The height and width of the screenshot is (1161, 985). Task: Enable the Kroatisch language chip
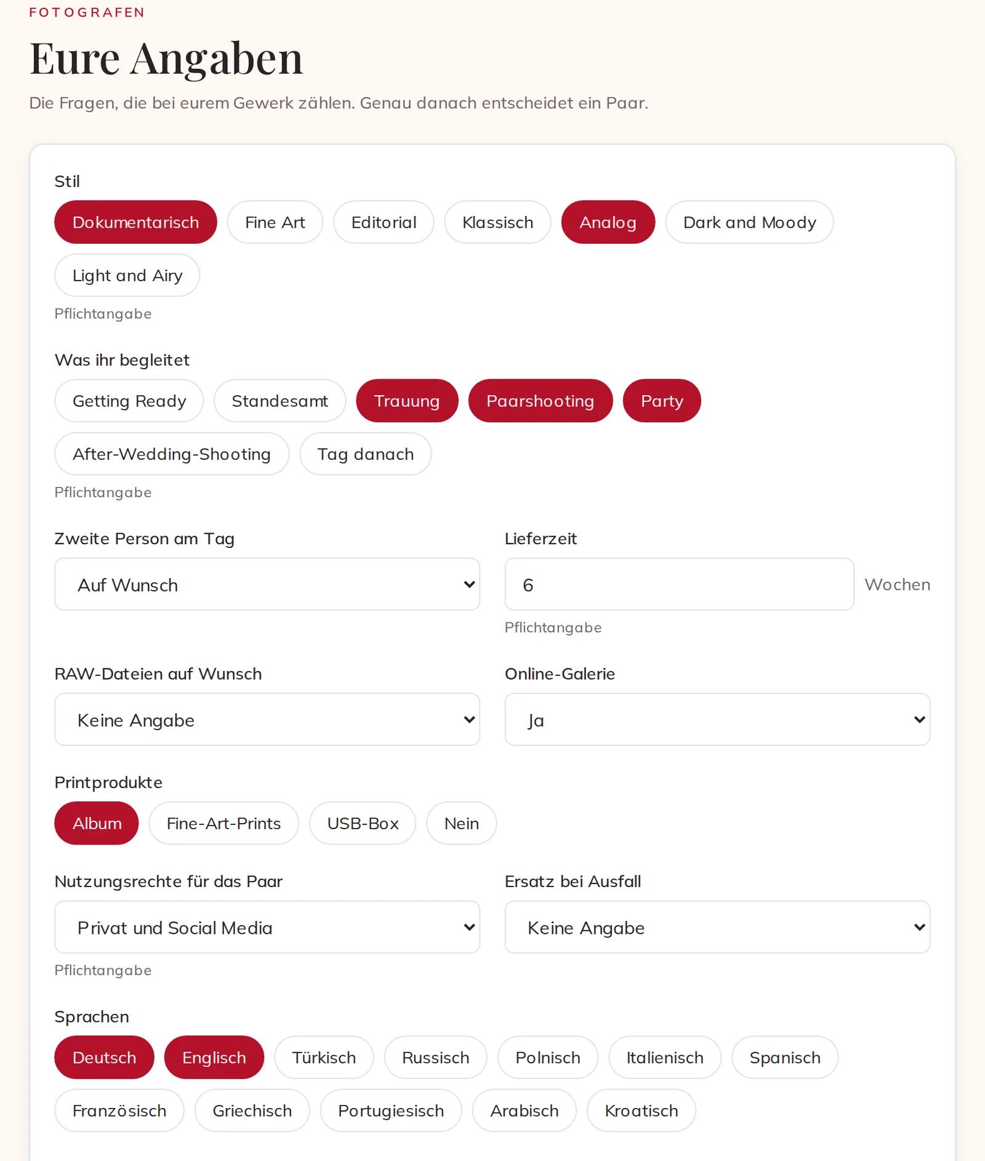click(x=641, y=1111)
